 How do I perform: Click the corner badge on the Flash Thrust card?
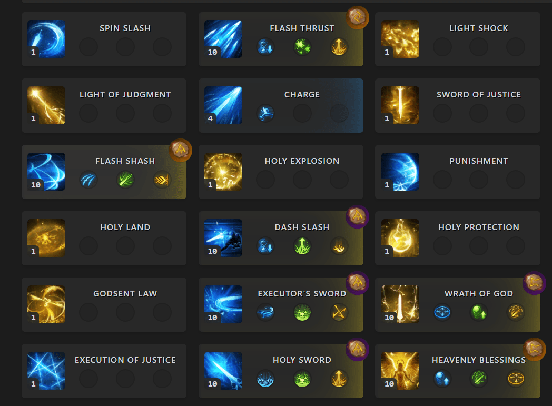coord(357,17)
